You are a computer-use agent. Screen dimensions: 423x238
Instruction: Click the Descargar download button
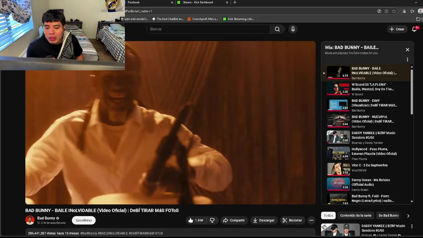[x=264, y=220]
